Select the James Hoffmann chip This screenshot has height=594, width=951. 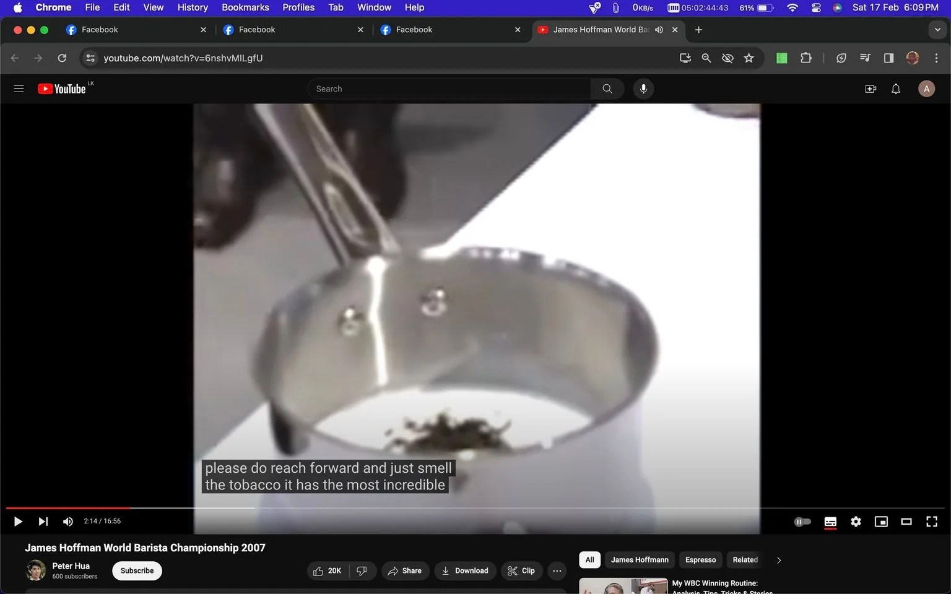click(x=640, y=559)
